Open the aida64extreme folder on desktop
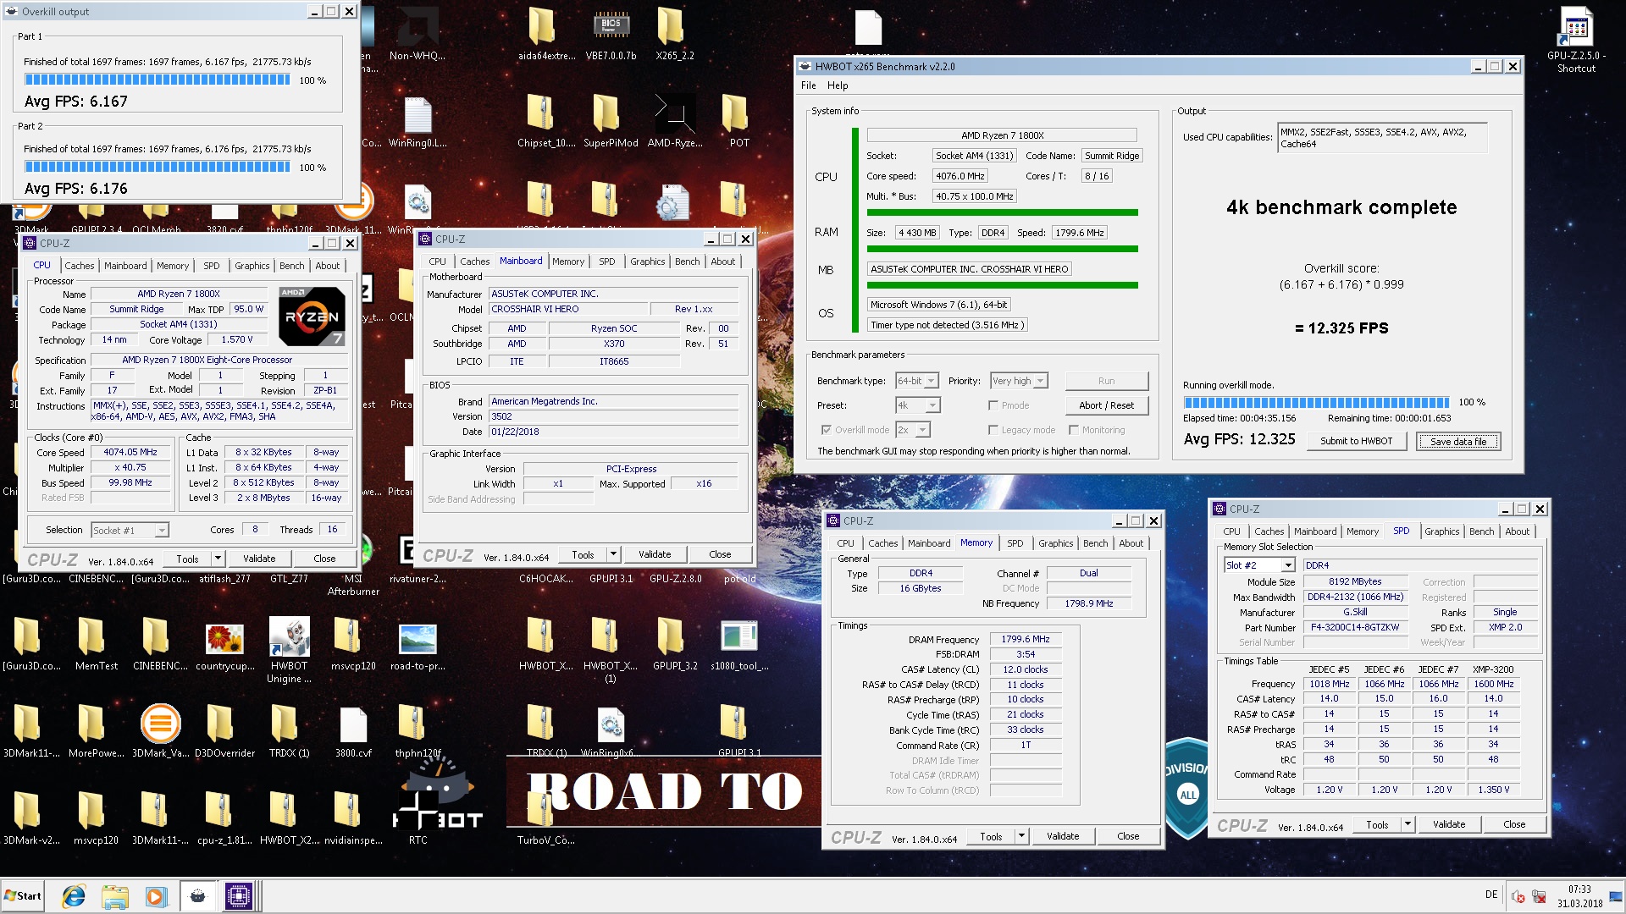Screen dimensions: 1626x914 545,34
